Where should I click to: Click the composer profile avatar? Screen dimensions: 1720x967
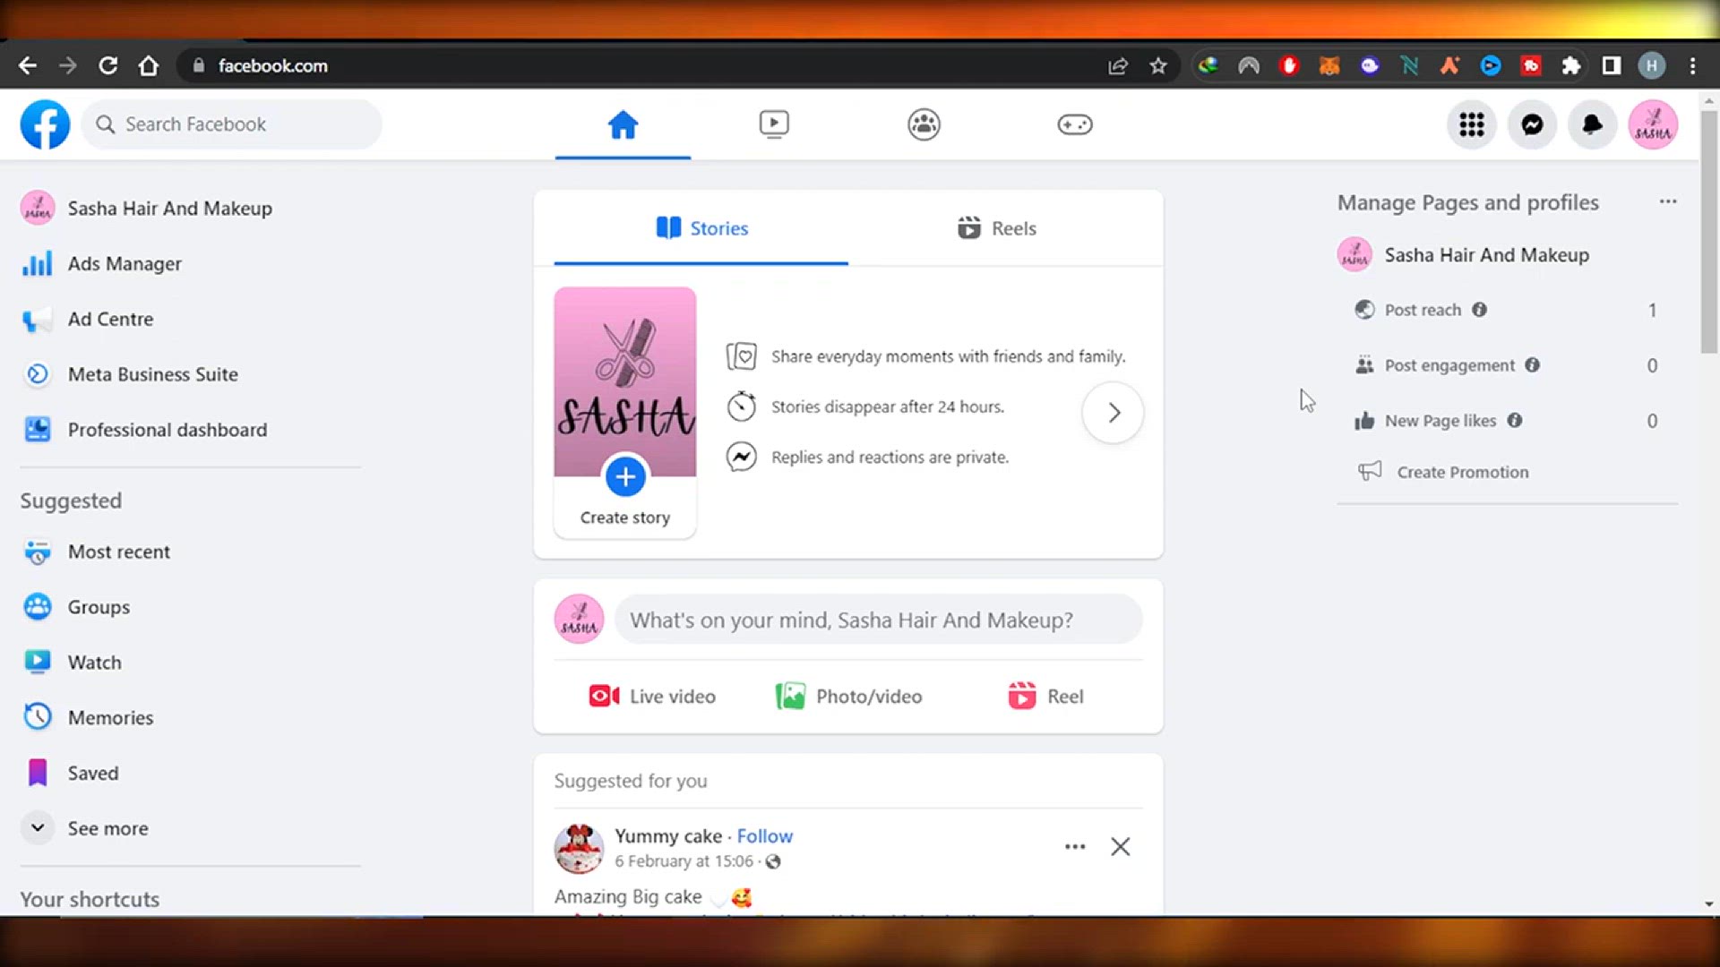point(579,620)
